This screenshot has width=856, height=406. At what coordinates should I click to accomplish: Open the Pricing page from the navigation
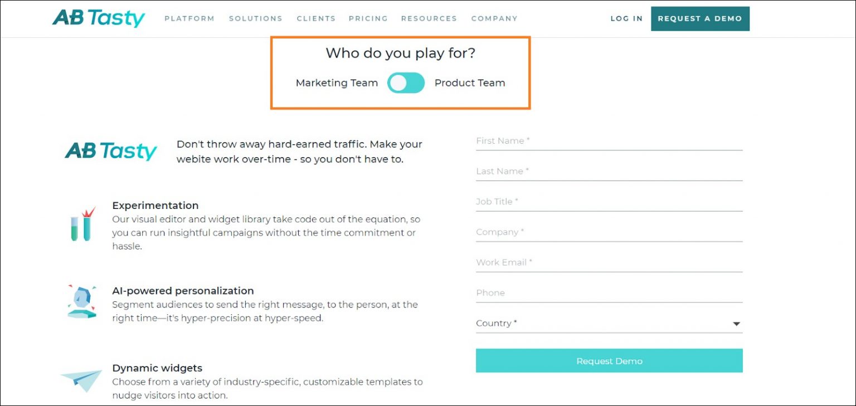point(368,18)
